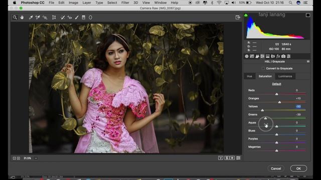Image resolution: width=321 pixels, height=180 pixels.
Task: Click the Oranges saturation slider handle
Action: 279,102
